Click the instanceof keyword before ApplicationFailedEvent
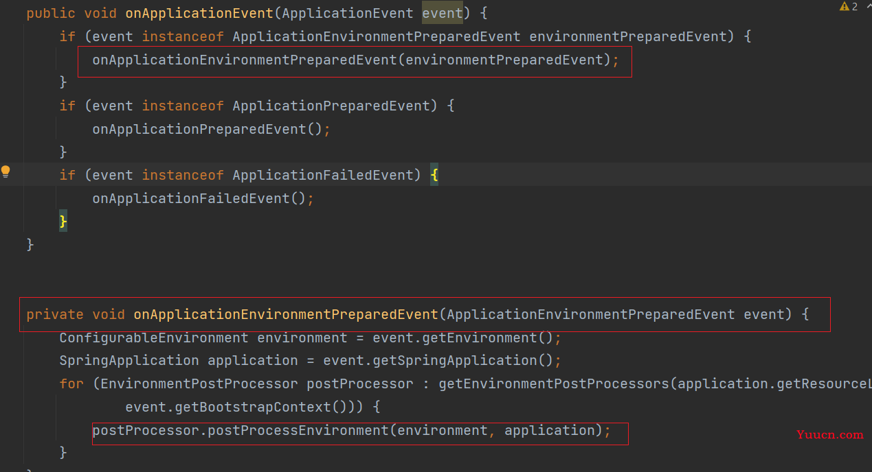This screenshot has width=872, height=472. click(183, 175)
